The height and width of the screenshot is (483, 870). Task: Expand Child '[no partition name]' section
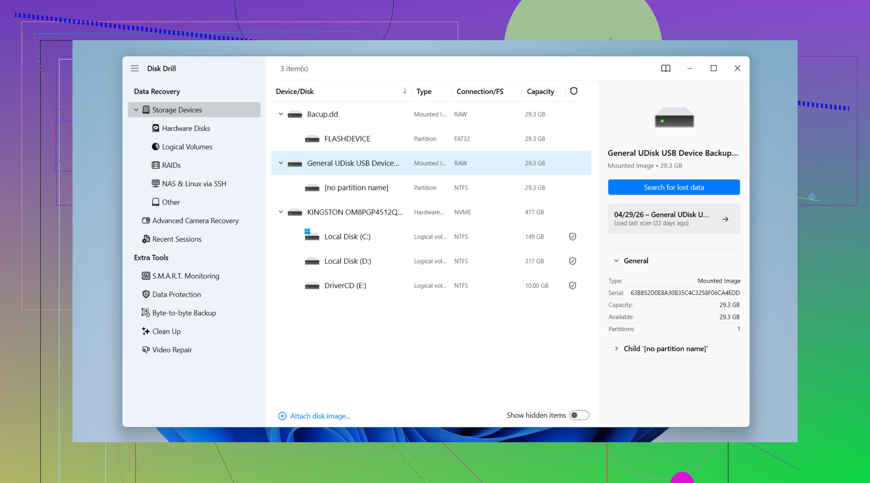616,349
